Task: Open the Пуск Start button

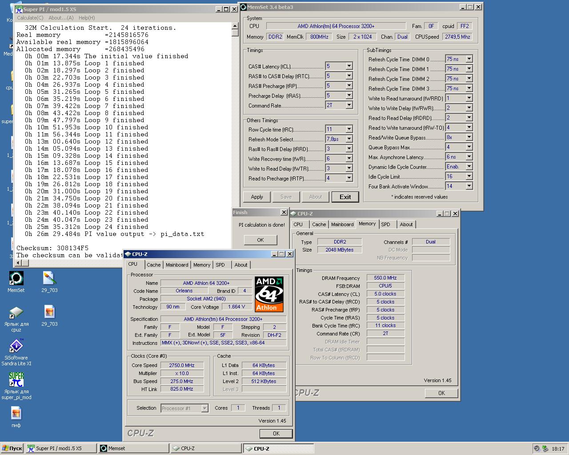Action: tap(12, 448)
